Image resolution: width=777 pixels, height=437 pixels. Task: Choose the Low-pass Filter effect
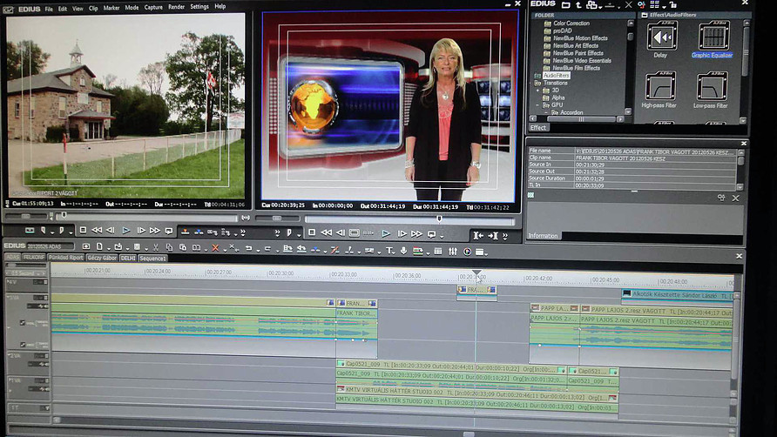click(712, 88)
